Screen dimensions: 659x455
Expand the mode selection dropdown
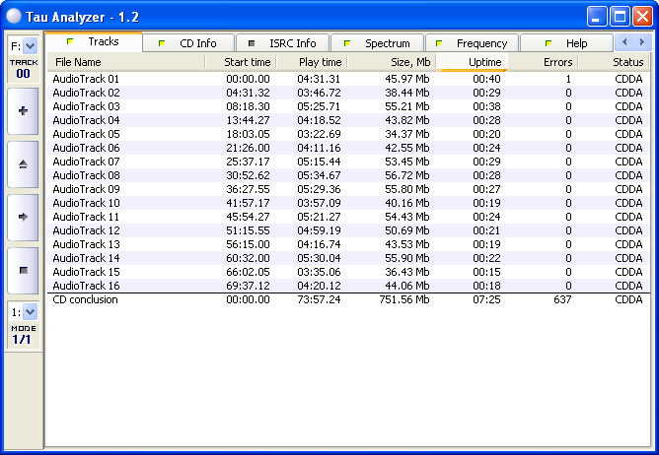point(30,312)
